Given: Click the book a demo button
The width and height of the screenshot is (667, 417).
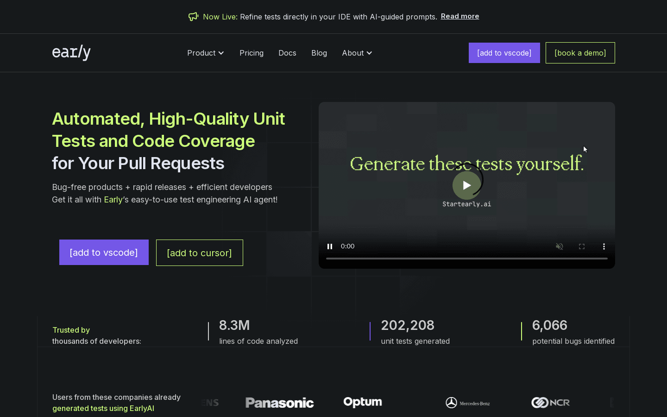Looking at the screenshot, I should click(x=580, y=53).
